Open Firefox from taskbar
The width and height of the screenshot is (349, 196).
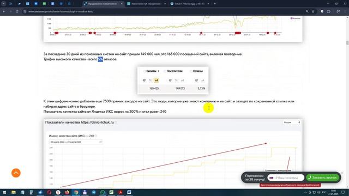point(67,192)
